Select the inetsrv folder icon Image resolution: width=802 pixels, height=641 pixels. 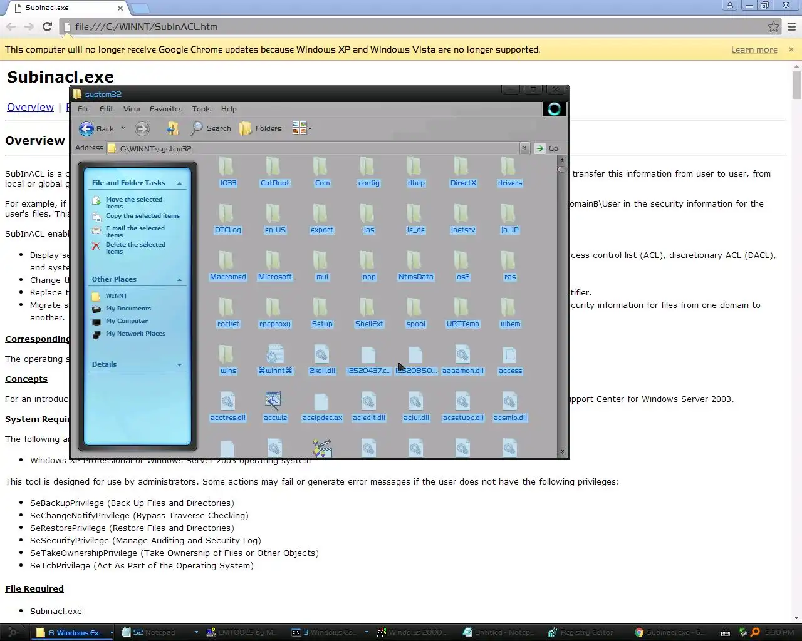click(x=462, y=213)
